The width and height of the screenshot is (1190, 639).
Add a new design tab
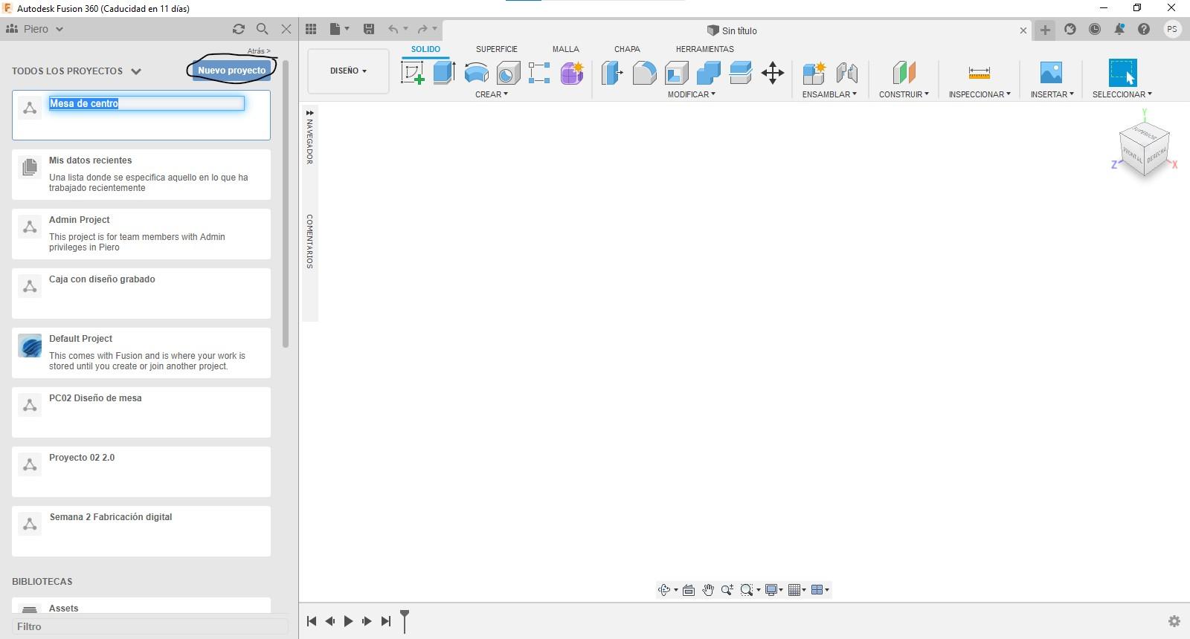[1045, 30]
